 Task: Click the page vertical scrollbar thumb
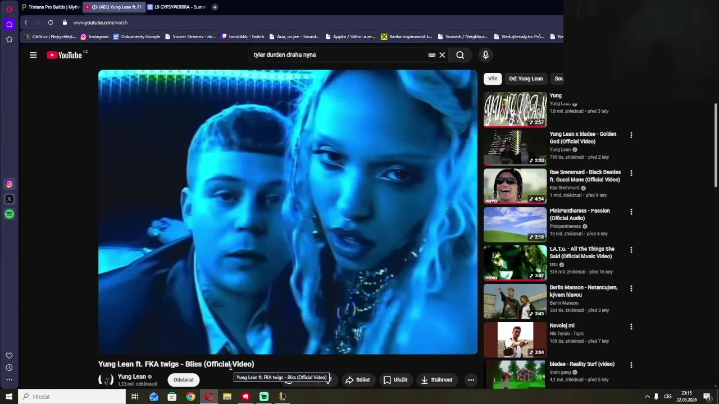click(716, 145)
